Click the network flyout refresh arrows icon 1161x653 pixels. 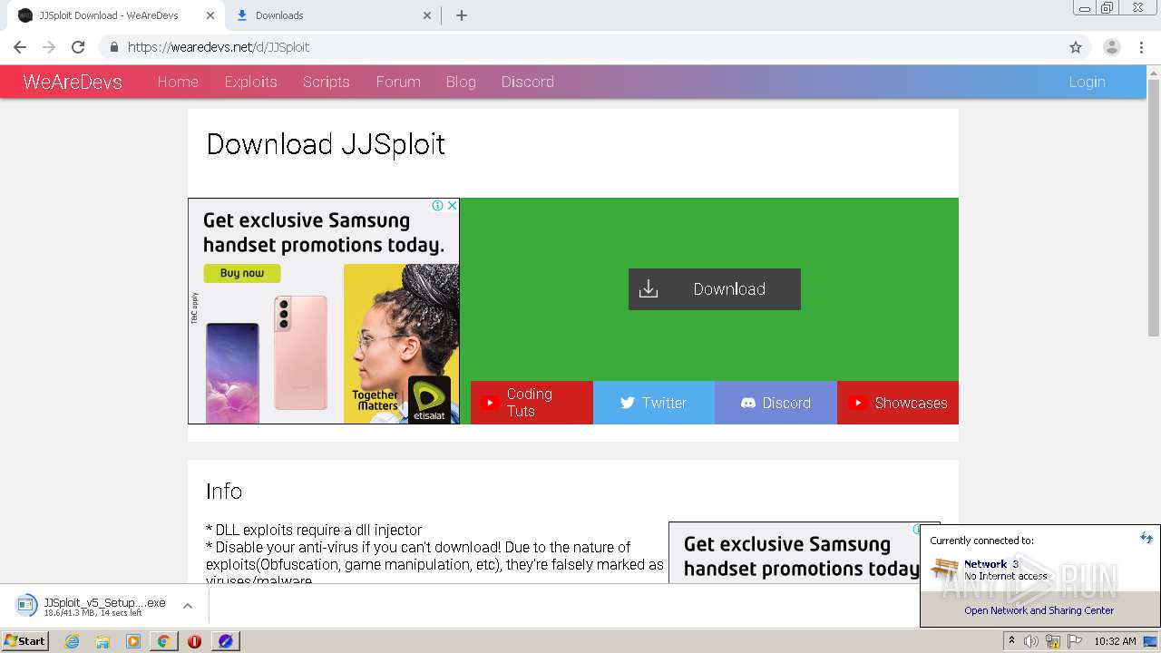pos(1146,538)
